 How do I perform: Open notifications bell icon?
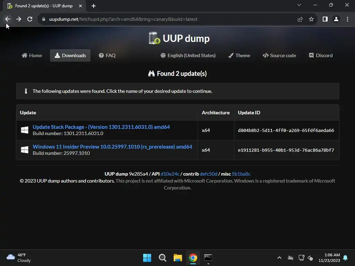(346, 258)
